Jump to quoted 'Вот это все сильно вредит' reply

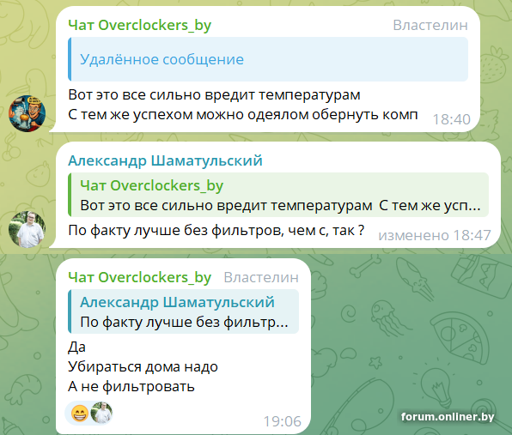(x=278, y=195)
